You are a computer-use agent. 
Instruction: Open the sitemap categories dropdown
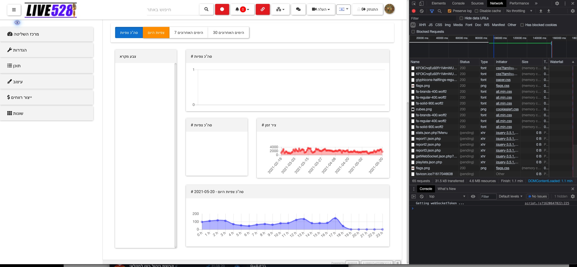280,9
